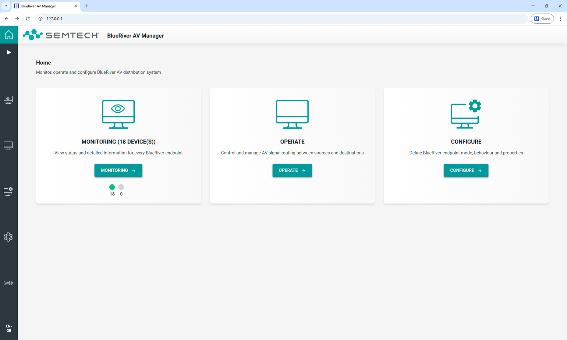567x340 pixels.
Task: Open Monitoring from the sidebar eye-monitor icon
Action: [8, 100]
